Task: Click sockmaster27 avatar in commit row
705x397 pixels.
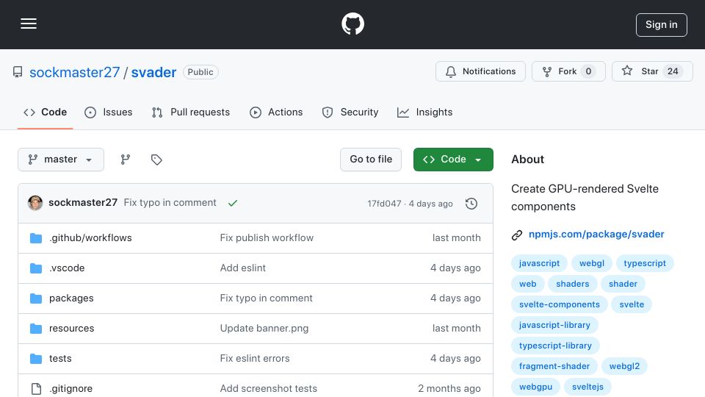Action: point(35,203)
